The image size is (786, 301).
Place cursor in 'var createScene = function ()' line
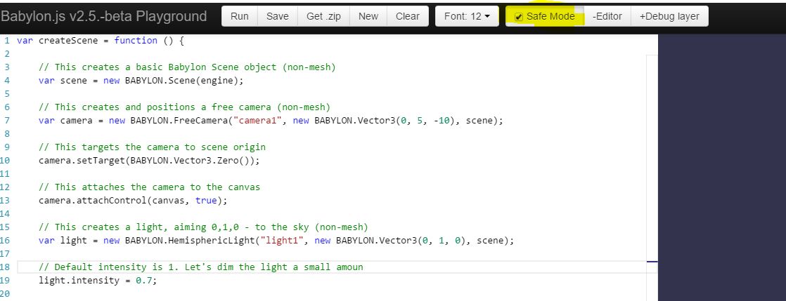(101, 41)
